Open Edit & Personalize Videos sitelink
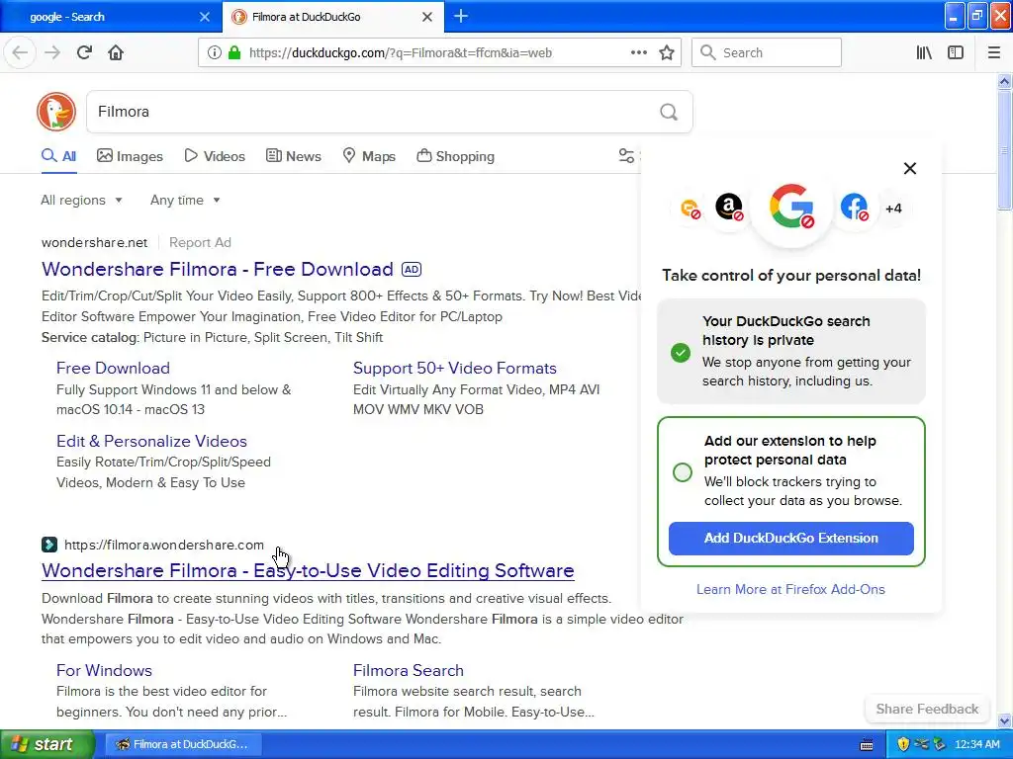Image resolution: width=1013 pixels, height=759 pixels. (x=151, y=441)
